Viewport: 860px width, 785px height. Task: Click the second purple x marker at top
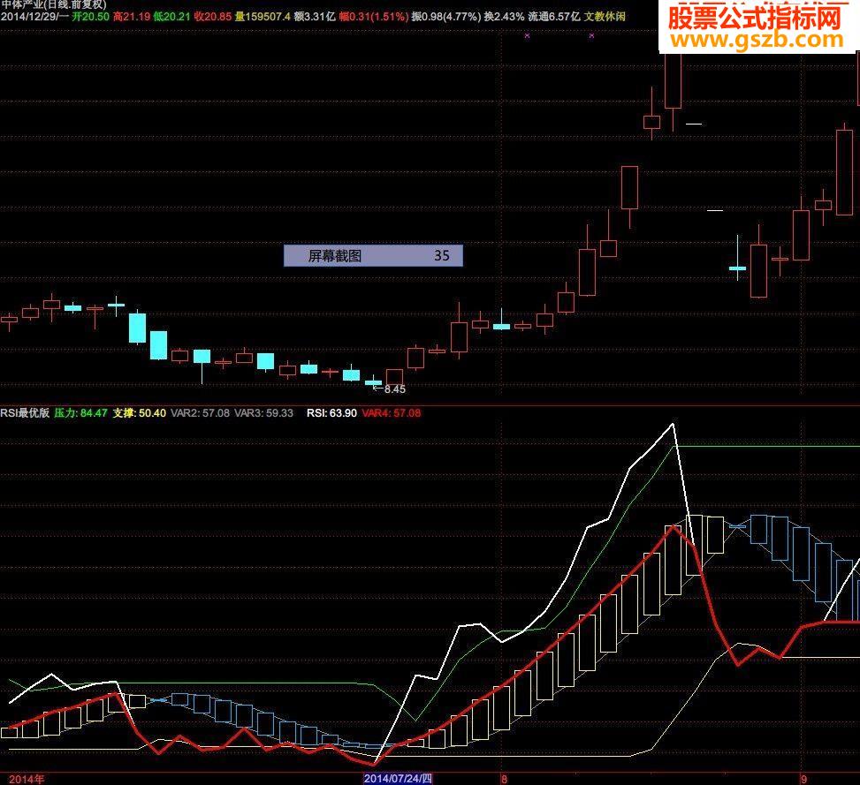coord(591,35)
